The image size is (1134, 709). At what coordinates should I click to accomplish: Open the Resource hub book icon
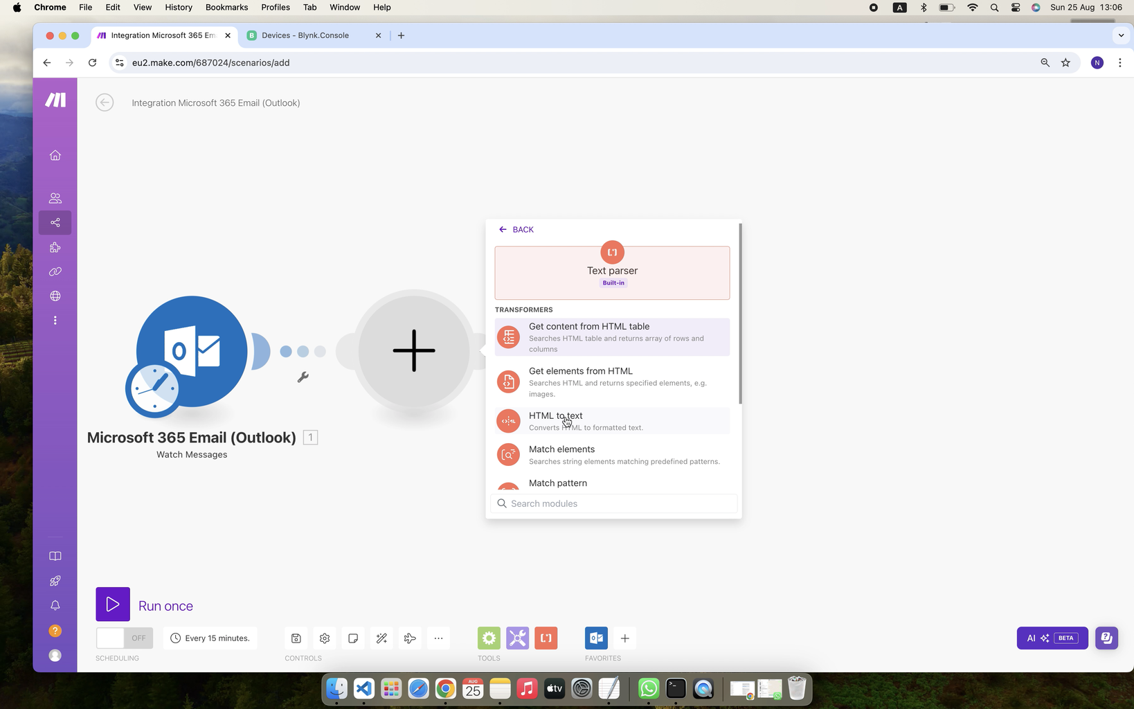tap(55, 556)
